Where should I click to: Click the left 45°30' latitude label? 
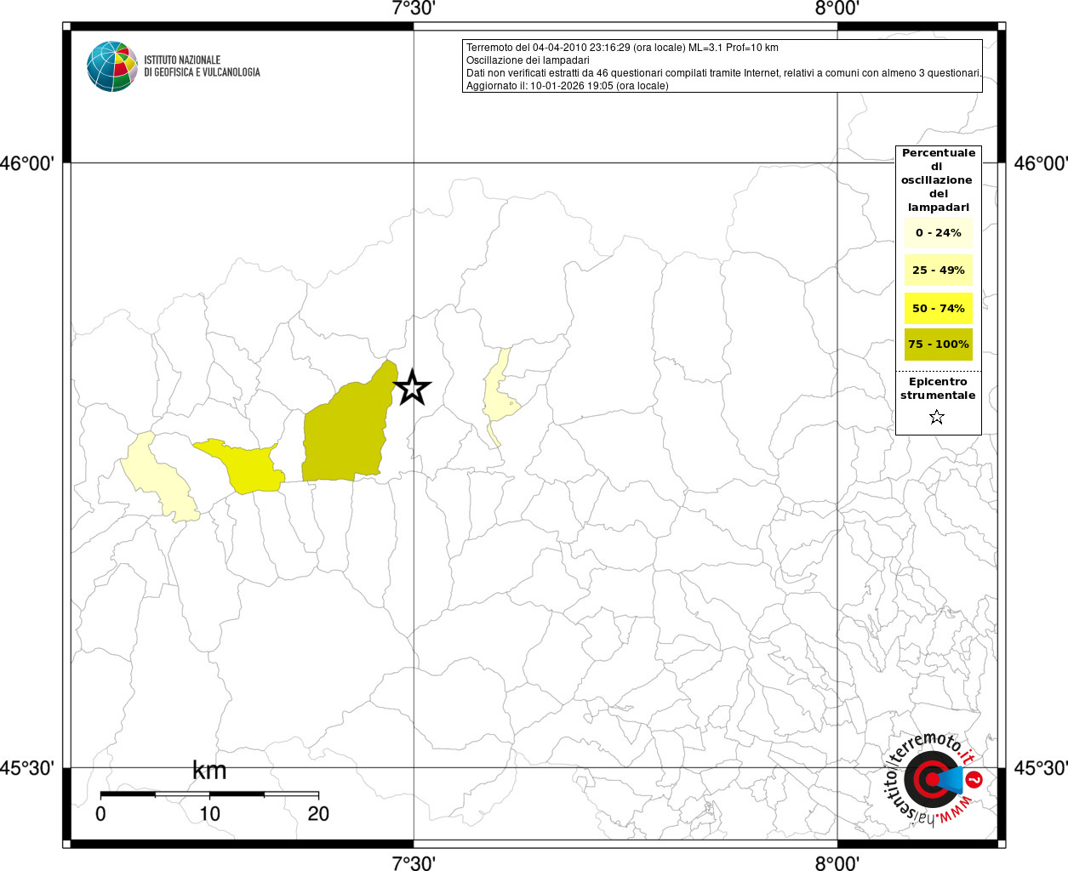[28, 768]
